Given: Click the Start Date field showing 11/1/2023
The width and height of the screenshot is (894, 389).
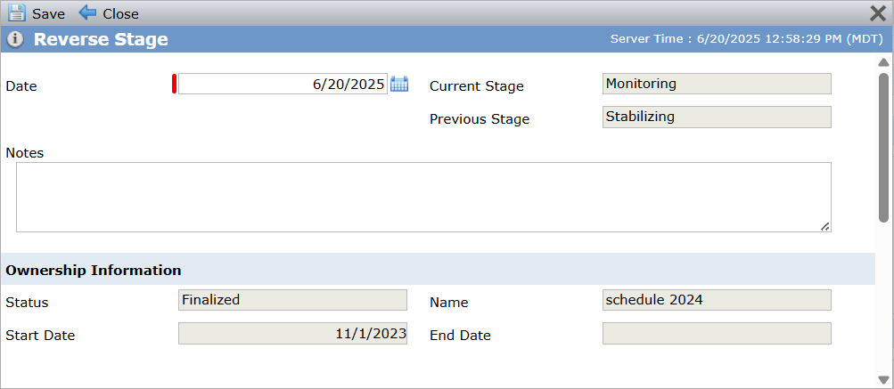Looking at the screenshot, I should [x=292, y=333].
